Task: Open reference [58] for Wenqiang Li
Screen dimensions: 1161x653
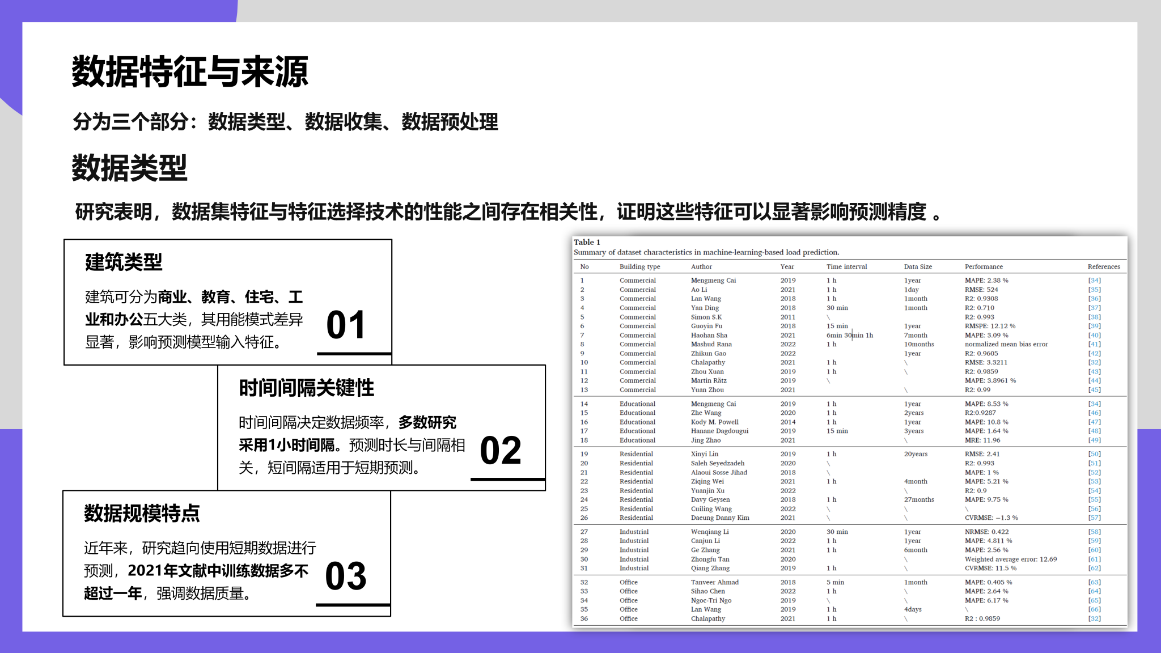Action: (x=1094, y=532)
